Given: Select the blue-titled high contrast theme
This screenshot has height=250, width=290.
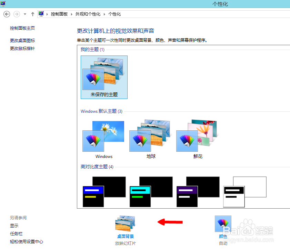Looking at the screenshot, I should pyautogui.click(x=104, y=192).
